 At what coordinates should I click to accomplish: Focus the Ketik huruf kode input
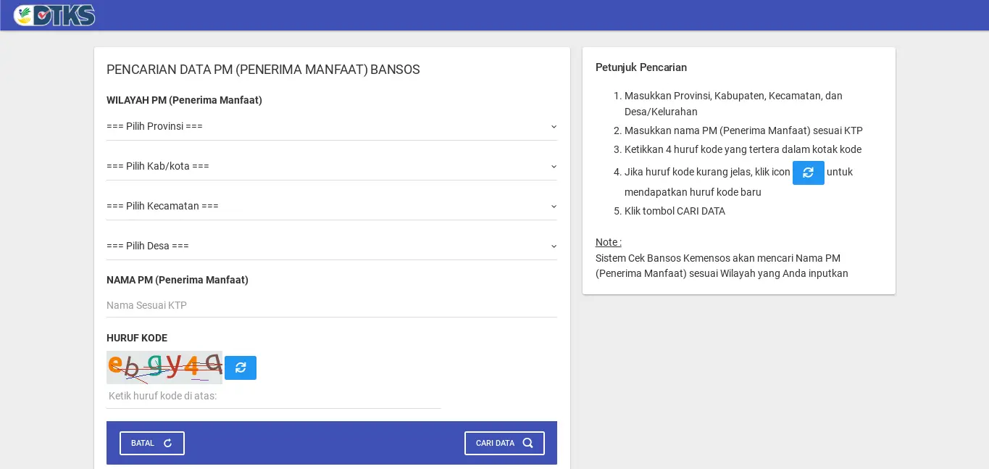(x=273, y=396)
